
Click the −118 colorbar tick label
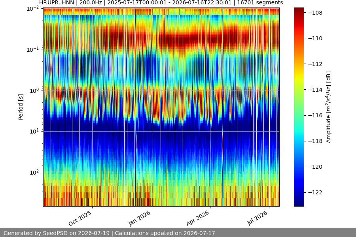[315, 141]
